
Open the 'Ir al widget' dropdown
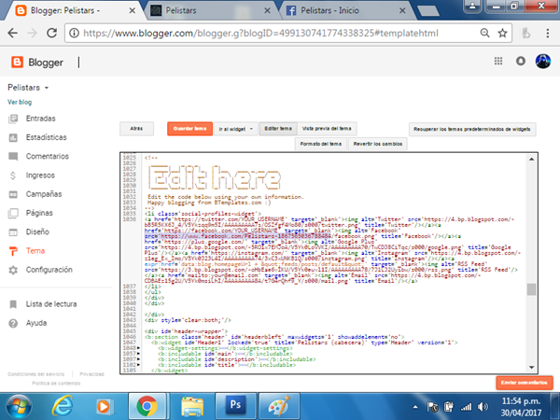point(233,130)
